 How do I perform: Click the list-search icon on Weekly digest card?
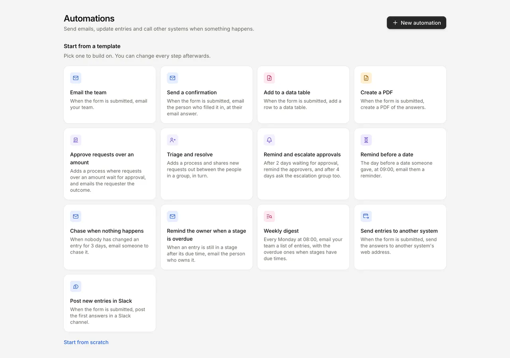269,216
